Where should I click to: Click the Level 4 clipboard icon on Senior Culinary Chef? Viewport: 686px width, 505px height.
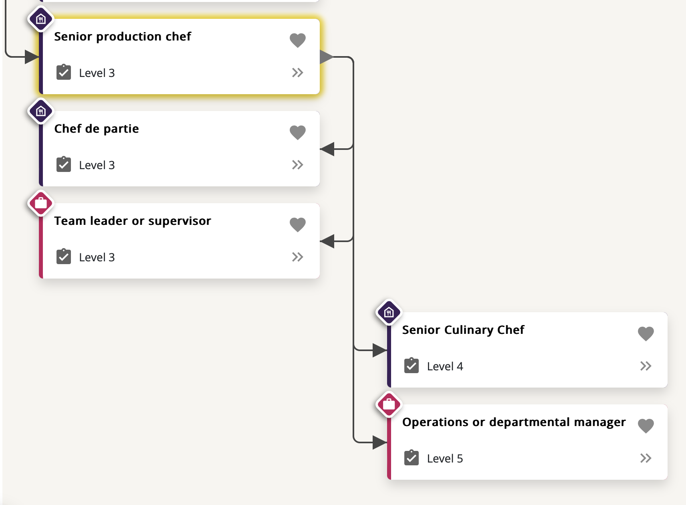pos(411,366)
